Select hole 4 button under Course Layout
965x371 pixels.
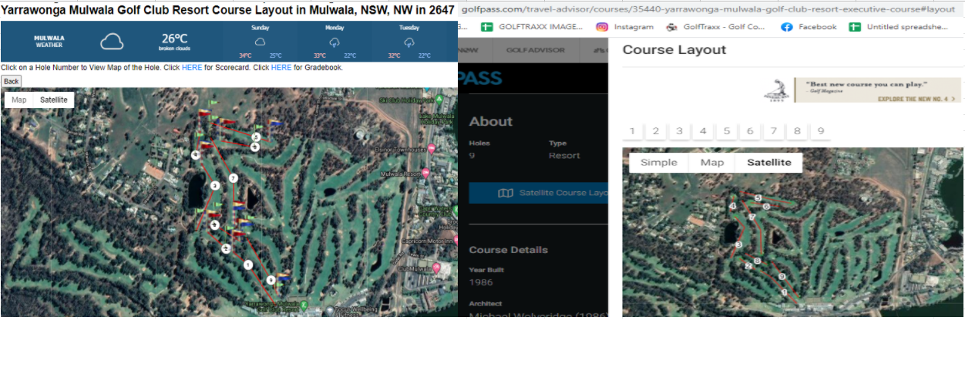point(703,131)
